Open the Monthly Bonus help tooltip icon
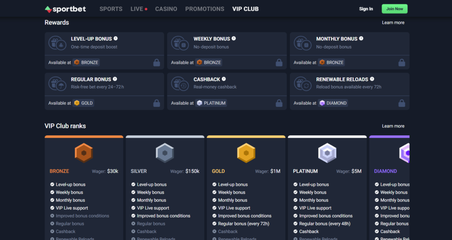The height and width of the screenshot is (240, 452). tap(361, 38)
